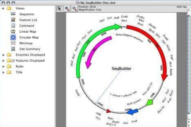Click the SeqBuilder title label
191x127 pixels.
point(121,68)
